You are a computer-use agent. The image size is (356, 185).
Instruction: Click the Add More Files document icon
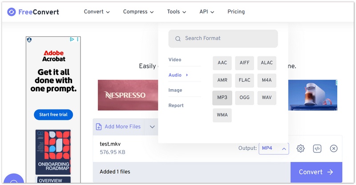coord(99,126)
